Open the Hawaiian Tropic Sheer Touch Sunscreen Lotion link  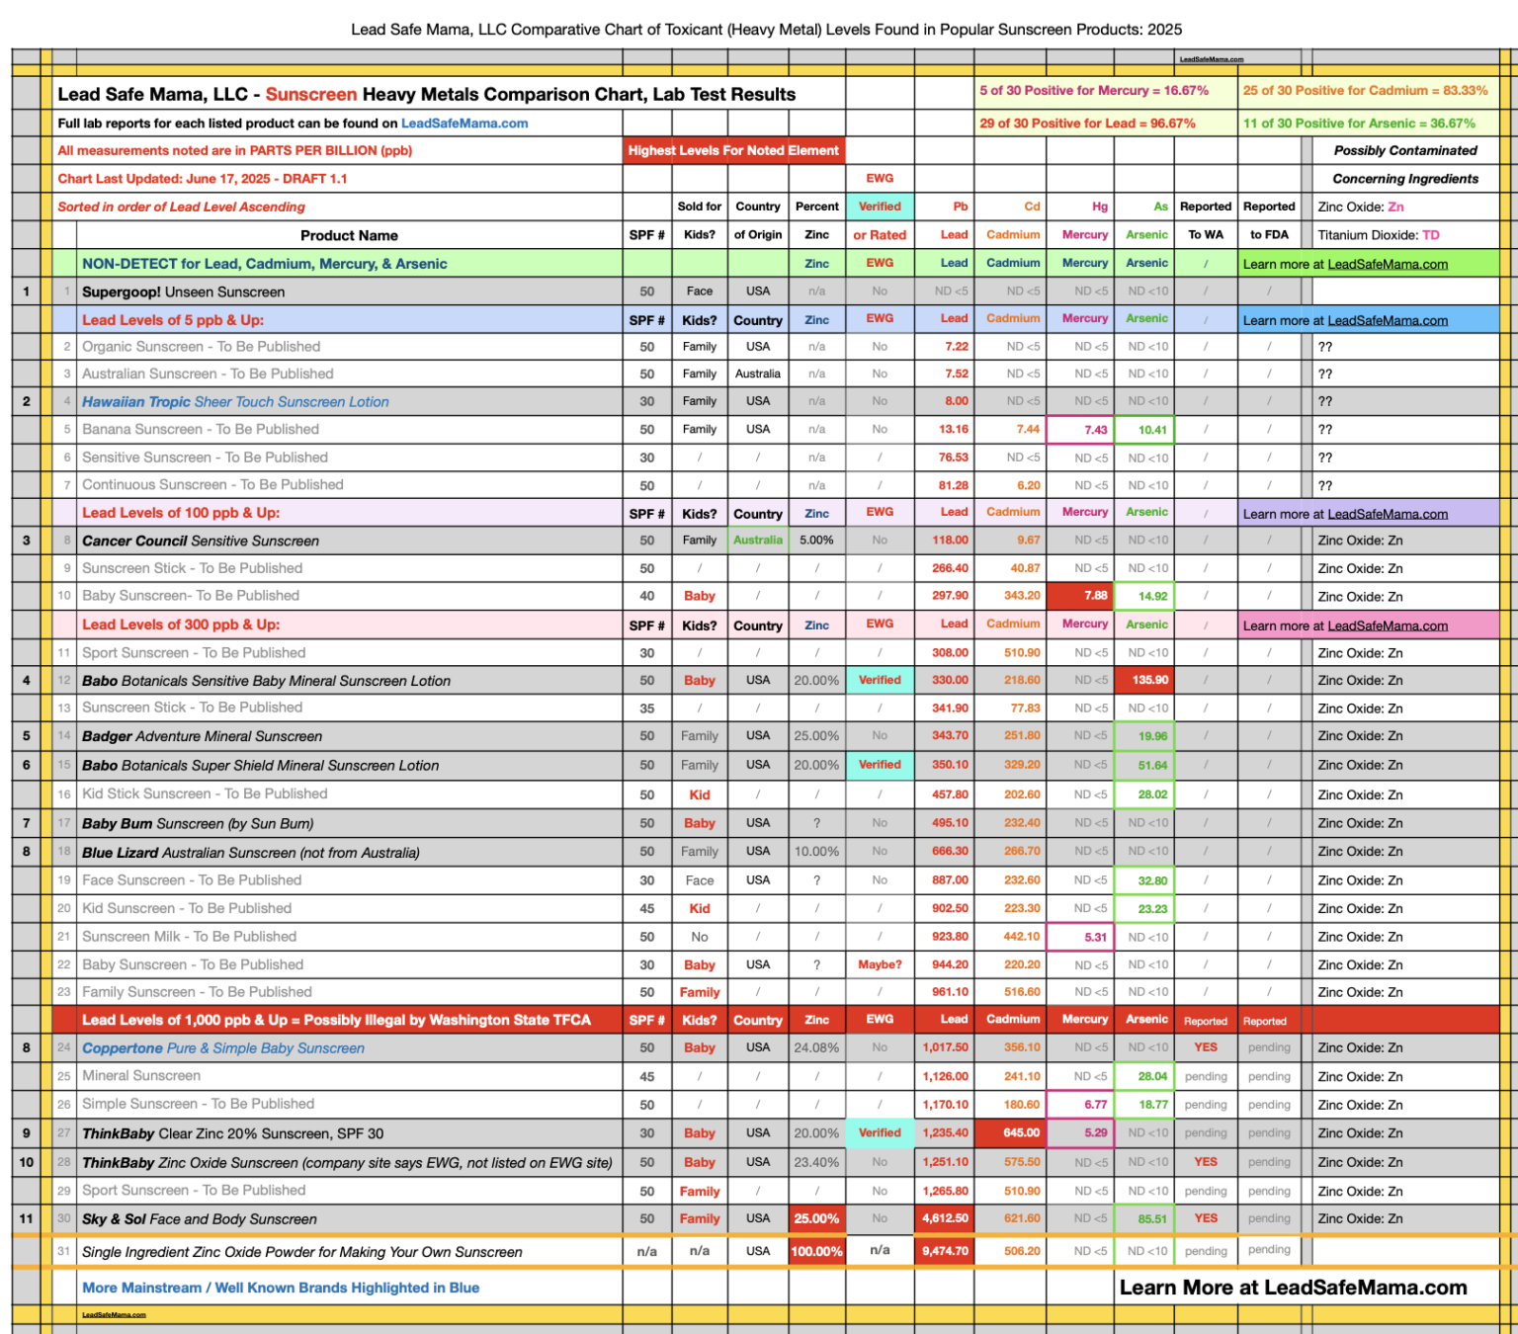235,401
